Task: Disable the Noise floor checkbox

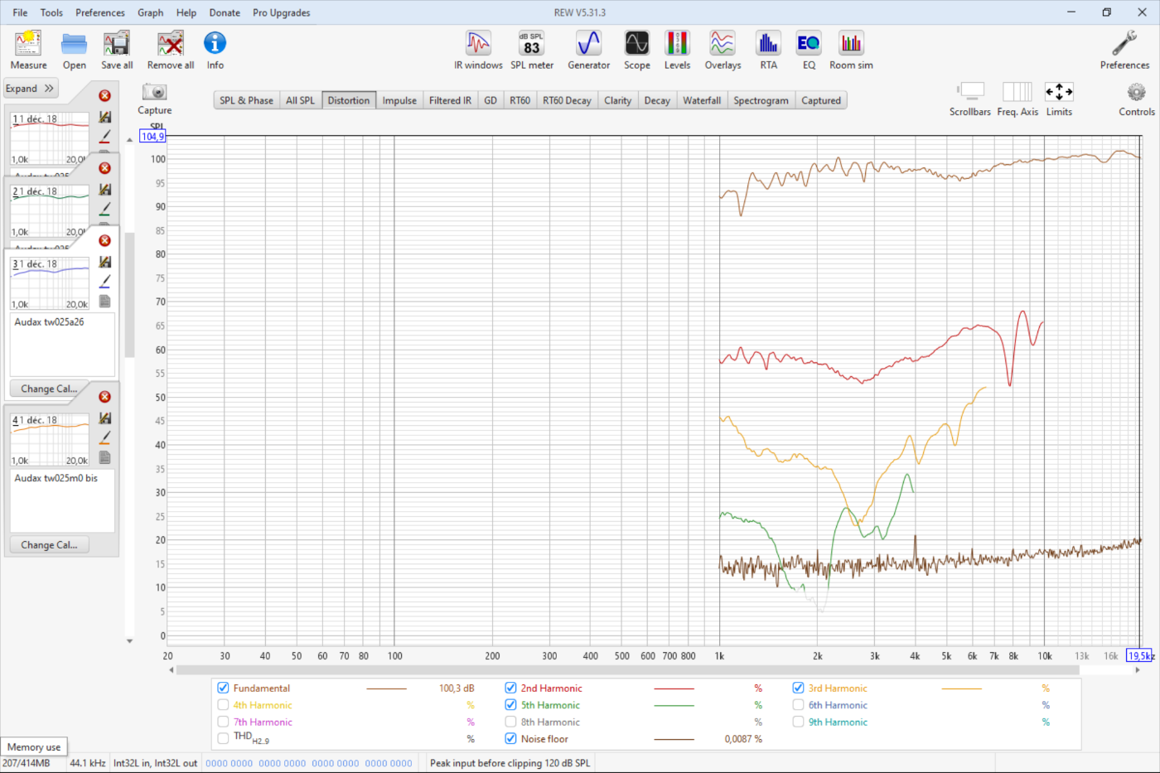Action: pos(511,739)
